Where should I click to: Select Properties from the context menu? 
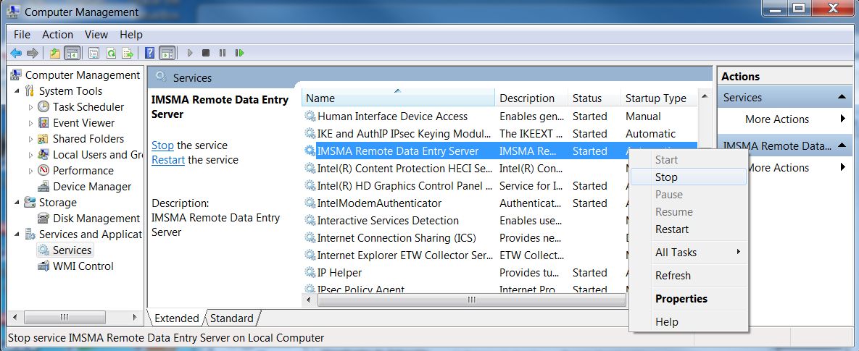coord(681,299)
